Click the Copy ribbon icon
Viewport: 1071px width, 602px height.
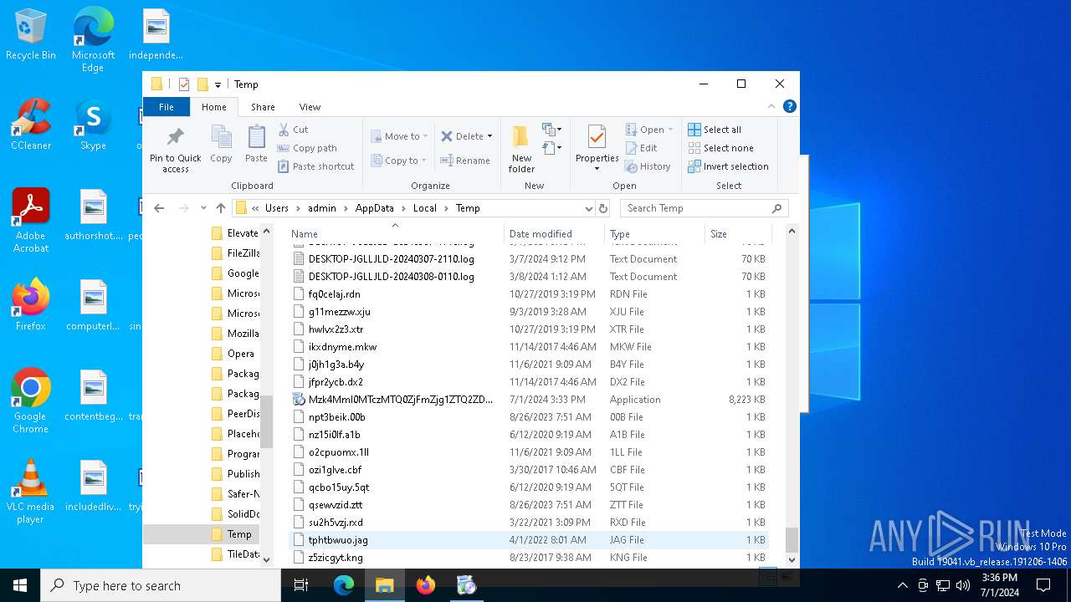pos(221,144)
